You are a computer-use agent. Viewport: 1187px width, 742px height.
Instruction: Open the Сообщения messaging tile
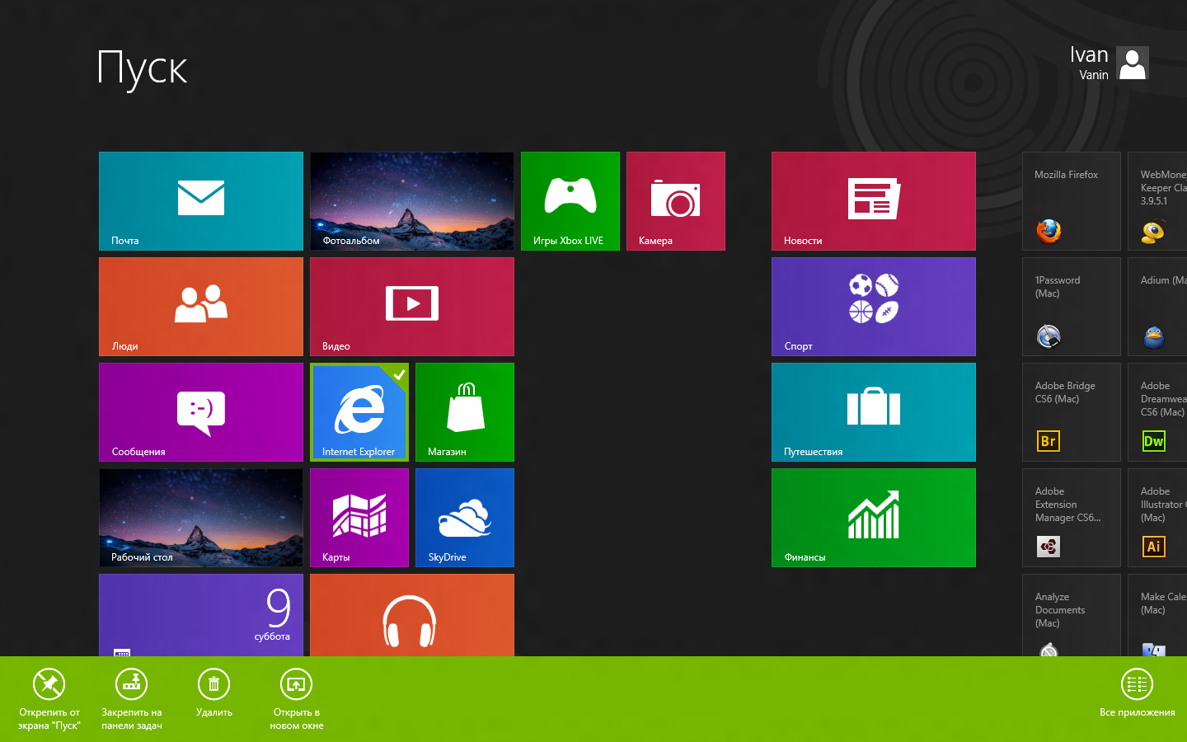(x=201, y=412)
